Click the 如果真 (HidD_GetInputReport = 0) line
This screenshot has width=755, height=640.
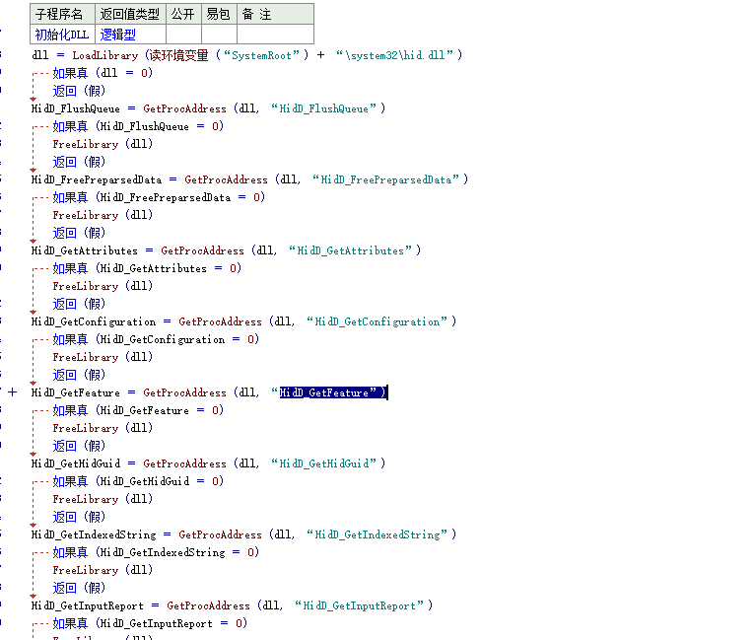click(149, 623)
